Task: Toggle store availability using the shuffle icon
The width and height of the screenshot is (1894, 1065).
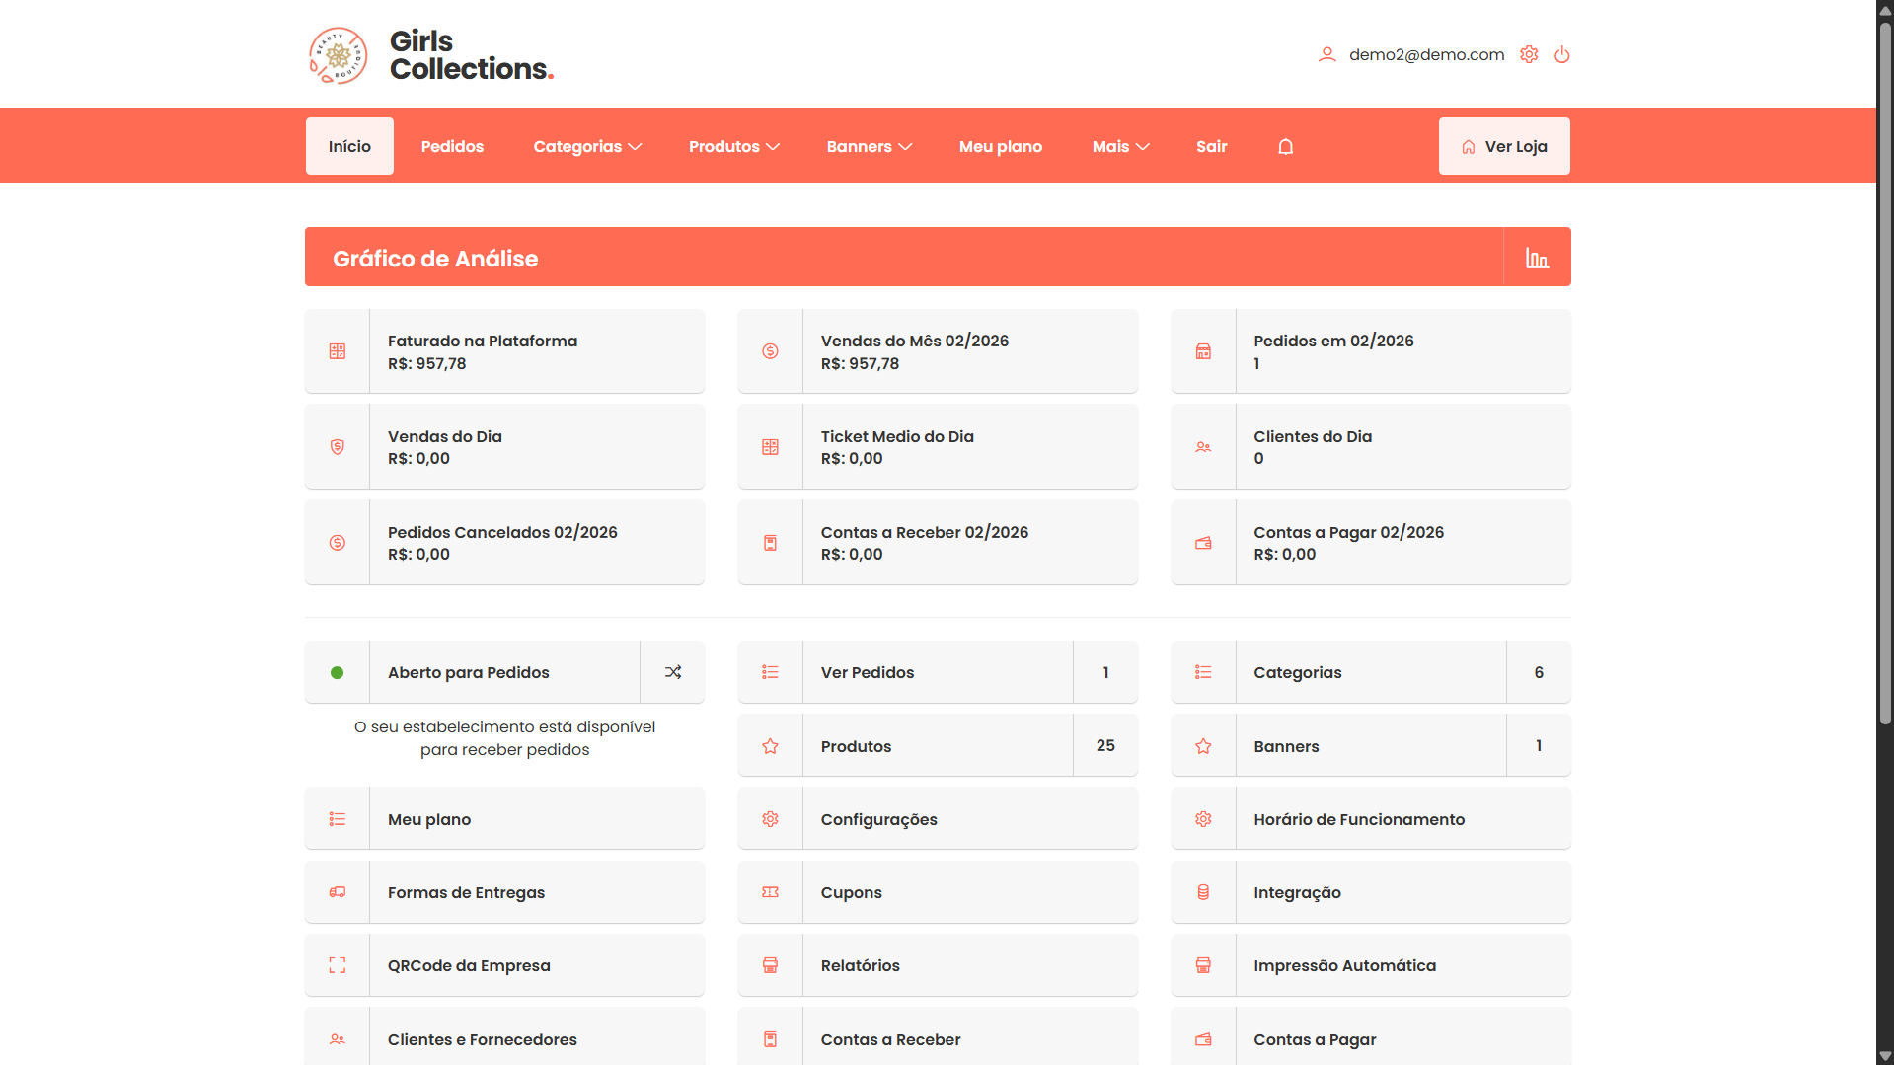Action: click(673, 672)
